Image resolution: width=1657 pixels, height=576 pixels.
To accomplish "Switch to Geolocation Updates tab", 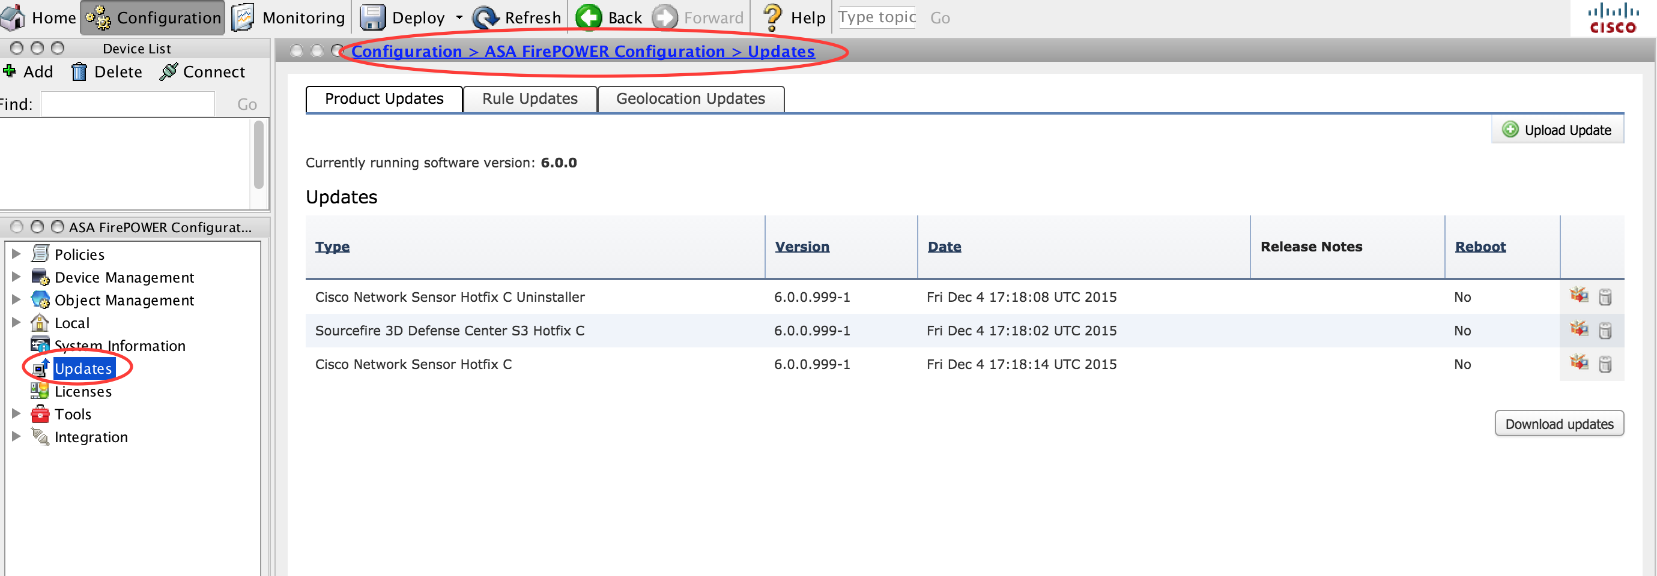I will [691, 99].
